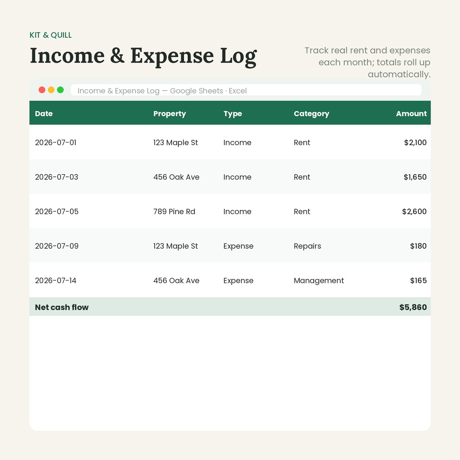Click date cell 2026-07-05

point(57,212)
